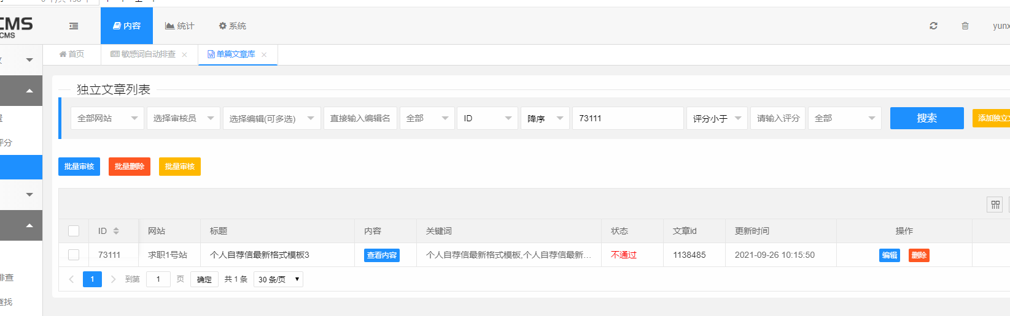Click the 删除 button for row 73111

click(919, 255)
